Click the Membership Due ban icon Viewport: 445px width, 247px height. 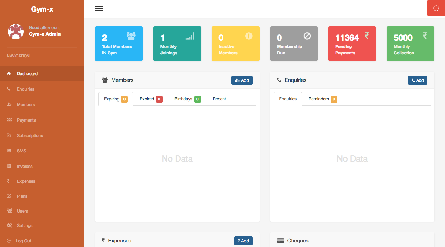(307, 36)
